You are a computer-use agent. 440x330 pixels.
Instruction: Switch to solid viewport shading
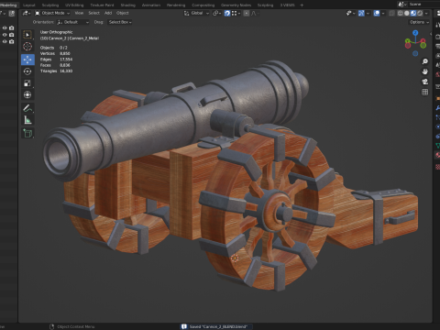407,13
